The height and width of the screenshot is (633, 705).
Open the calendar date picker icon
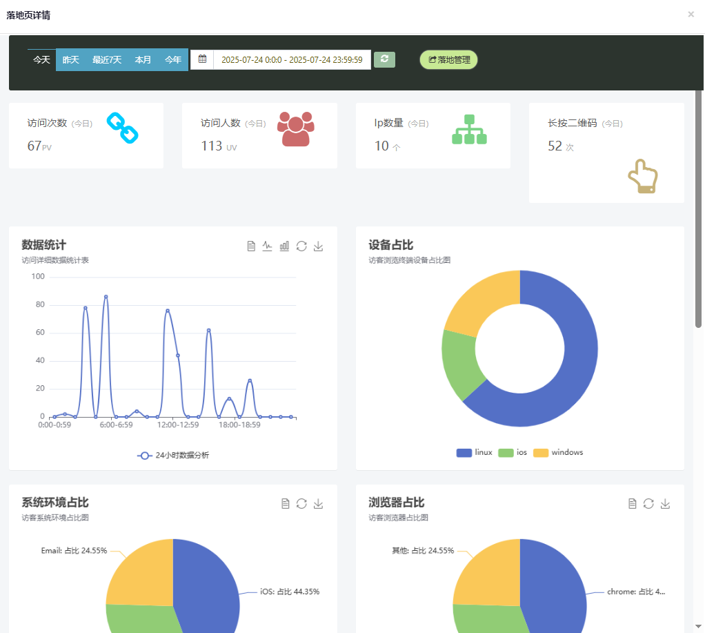(x=202, y=60)
